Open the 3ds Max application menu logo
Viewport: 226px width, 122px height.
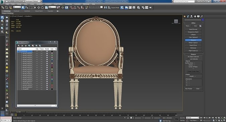tap(2, 2)
